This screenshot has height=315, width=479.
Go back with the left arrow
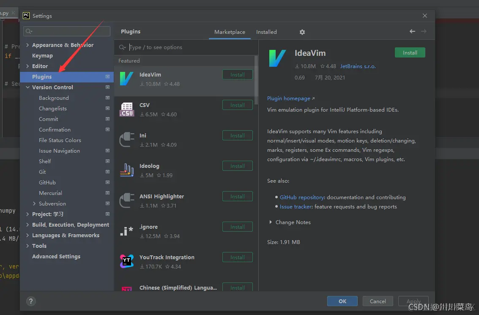tap(412, 31)
